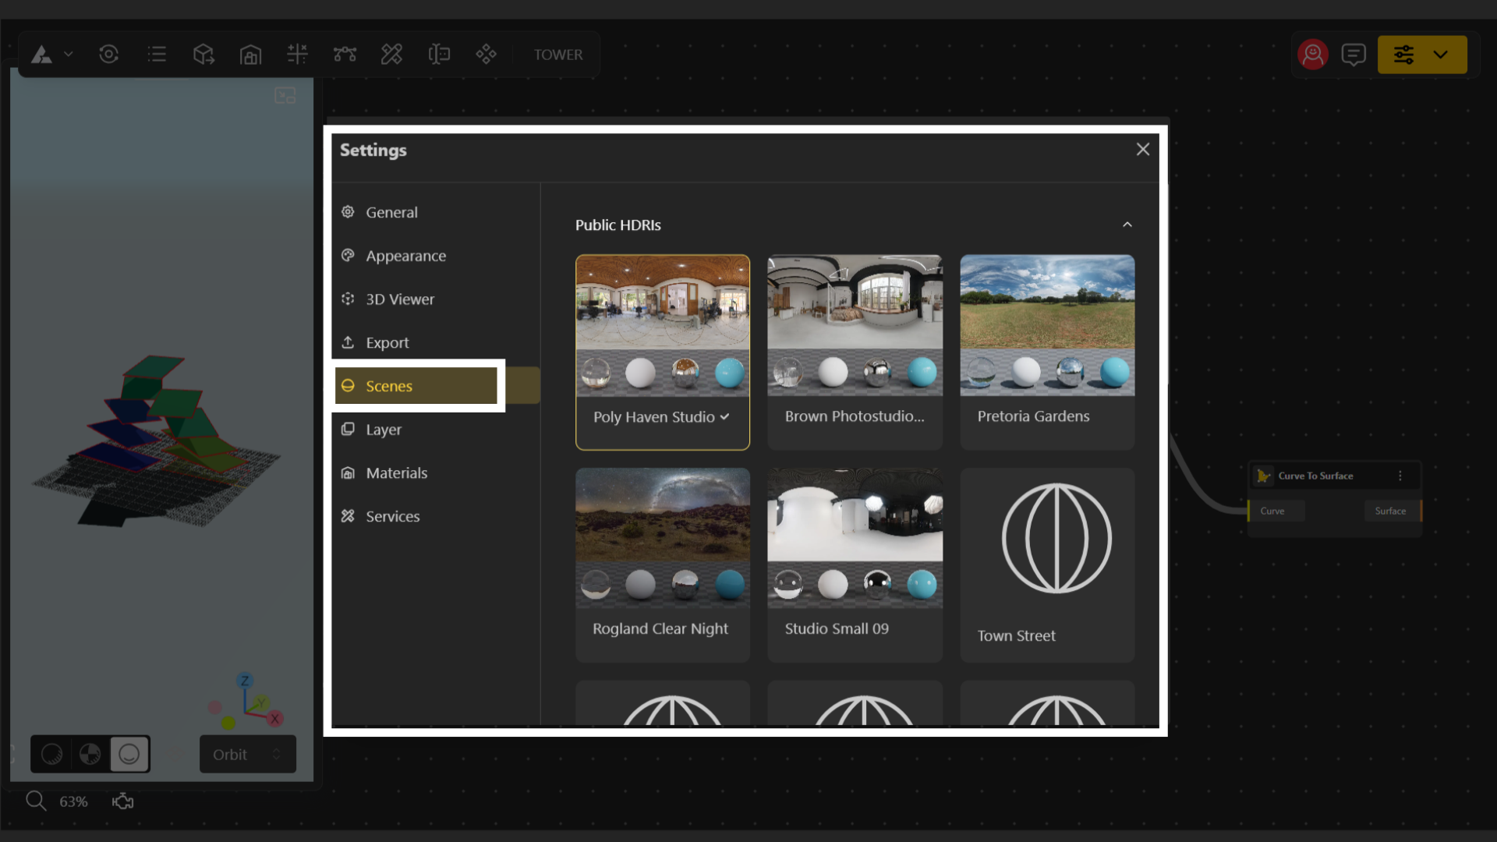This screenshot has width=1497, height=842.
Task: Open the comments chat icon
Action: (x=1354, y=55)
